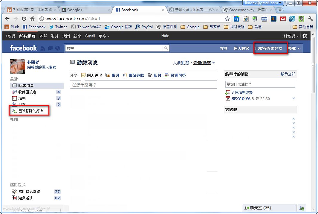The height and width of the screenshot is (214, 318).
Task: Open the 最新動態 sort dropdown
Action: tap(204, 63)
